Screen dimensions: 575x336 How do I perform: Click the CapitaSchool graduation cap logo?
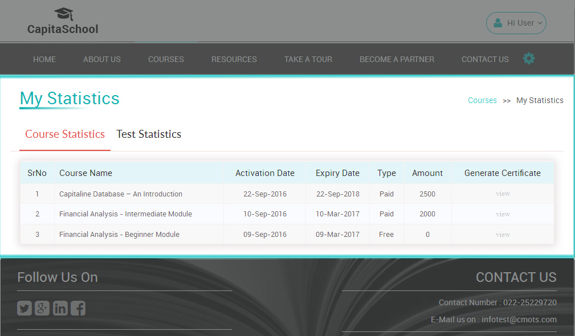[63, 13]
